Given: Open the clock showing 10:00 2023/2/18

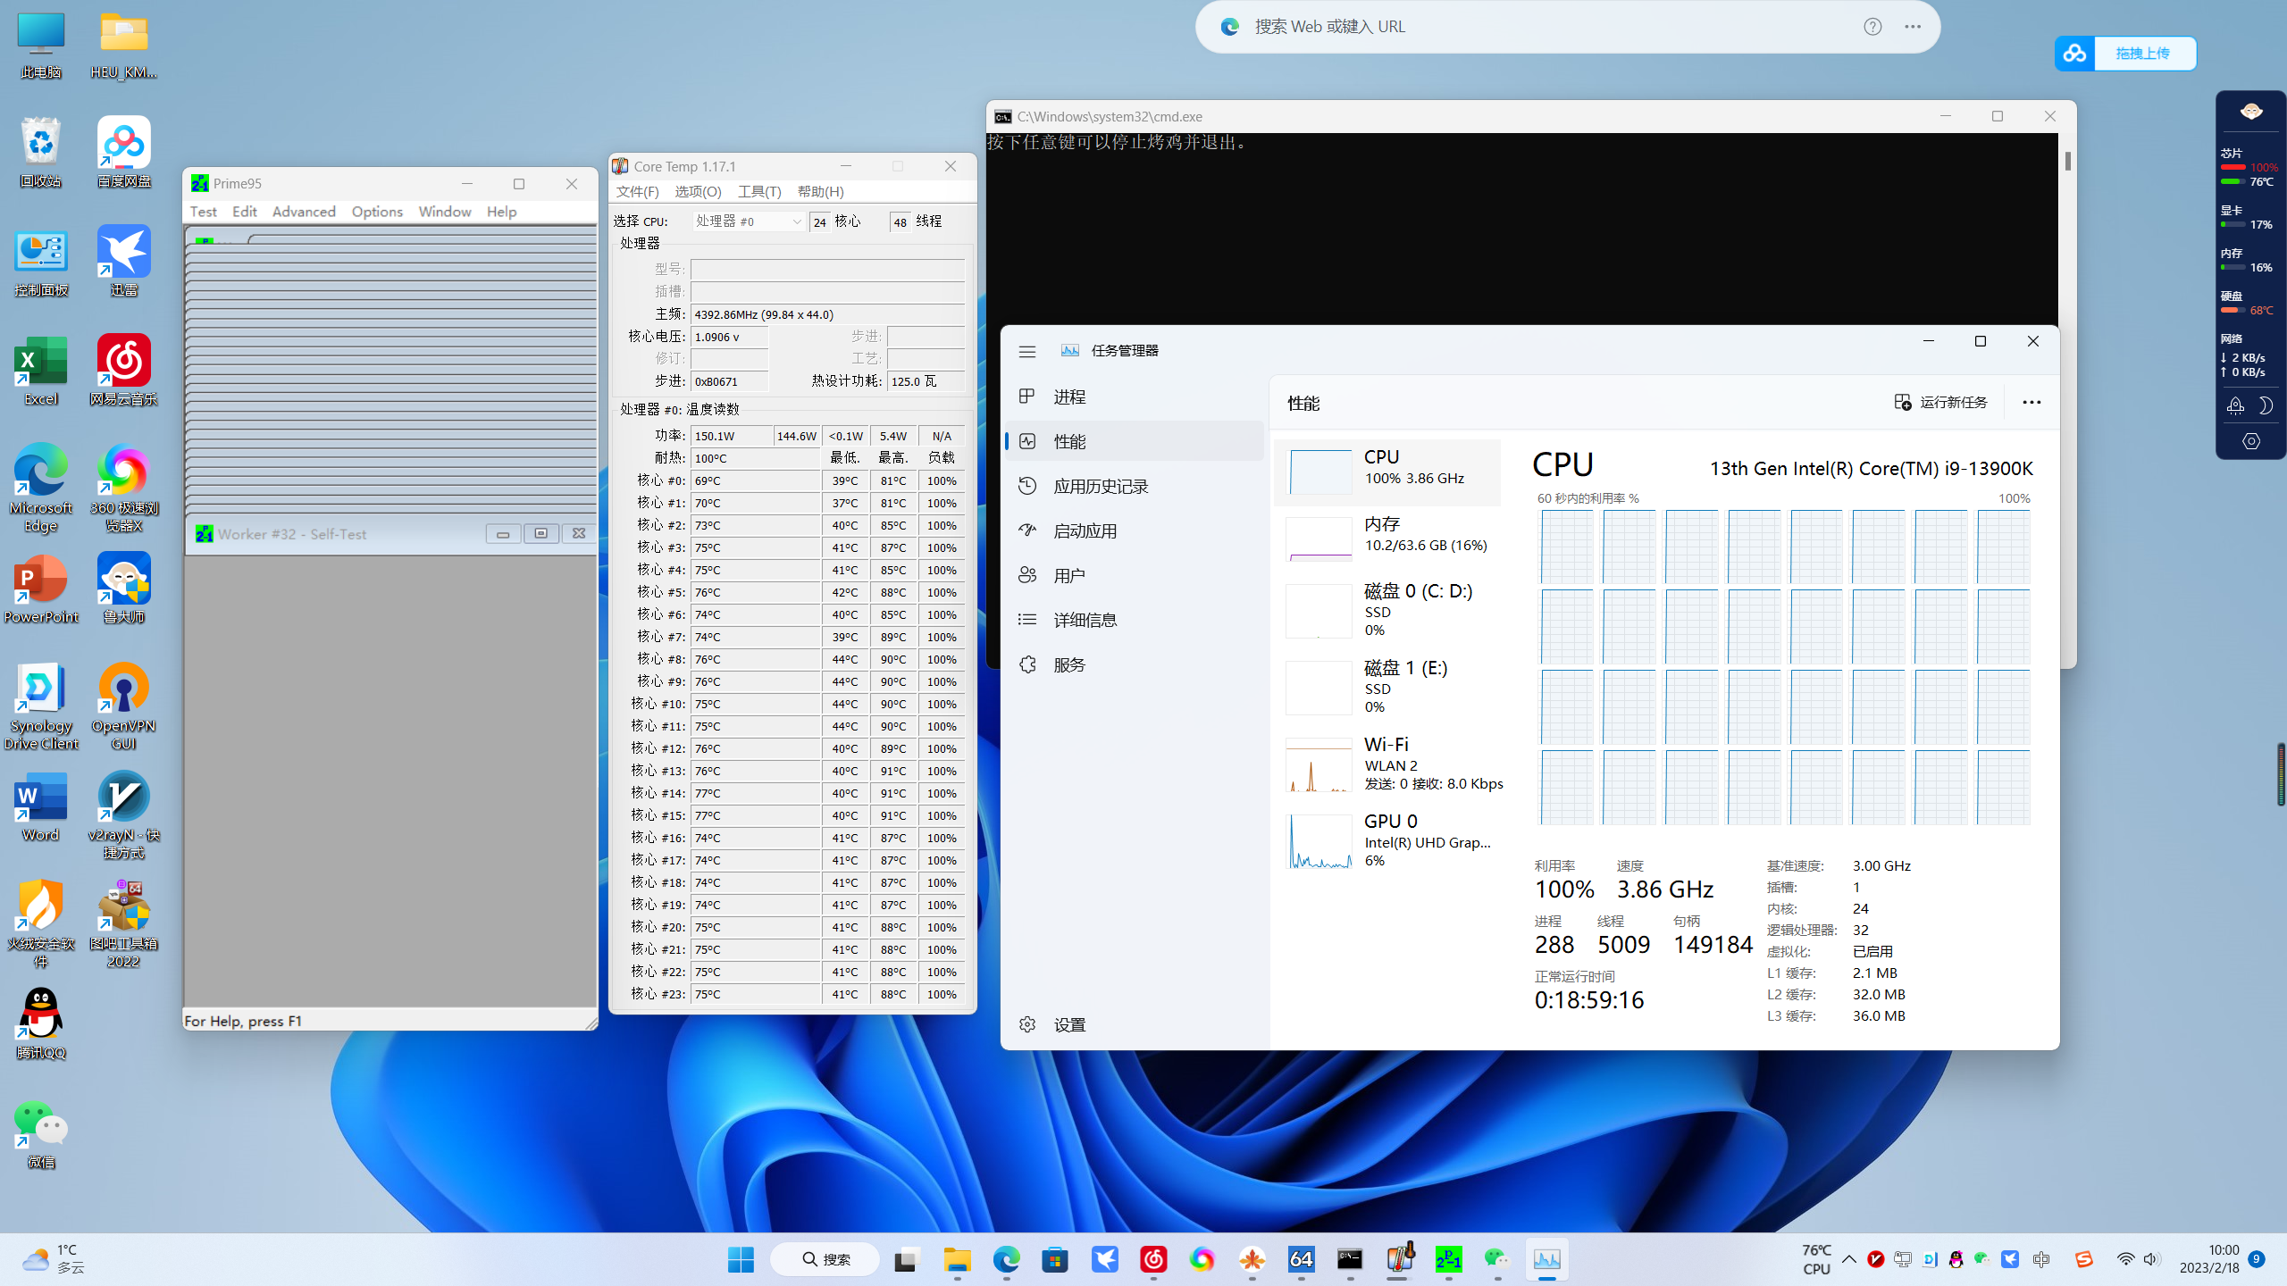Looking at the screenshot, I should 2208,1259.
